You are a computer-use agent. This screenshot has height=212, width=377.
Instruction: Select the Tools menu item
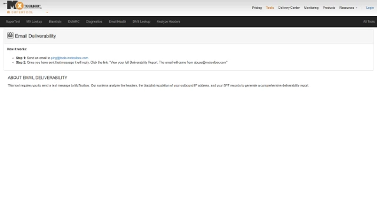pyautogui.click(x=270, y=8)
